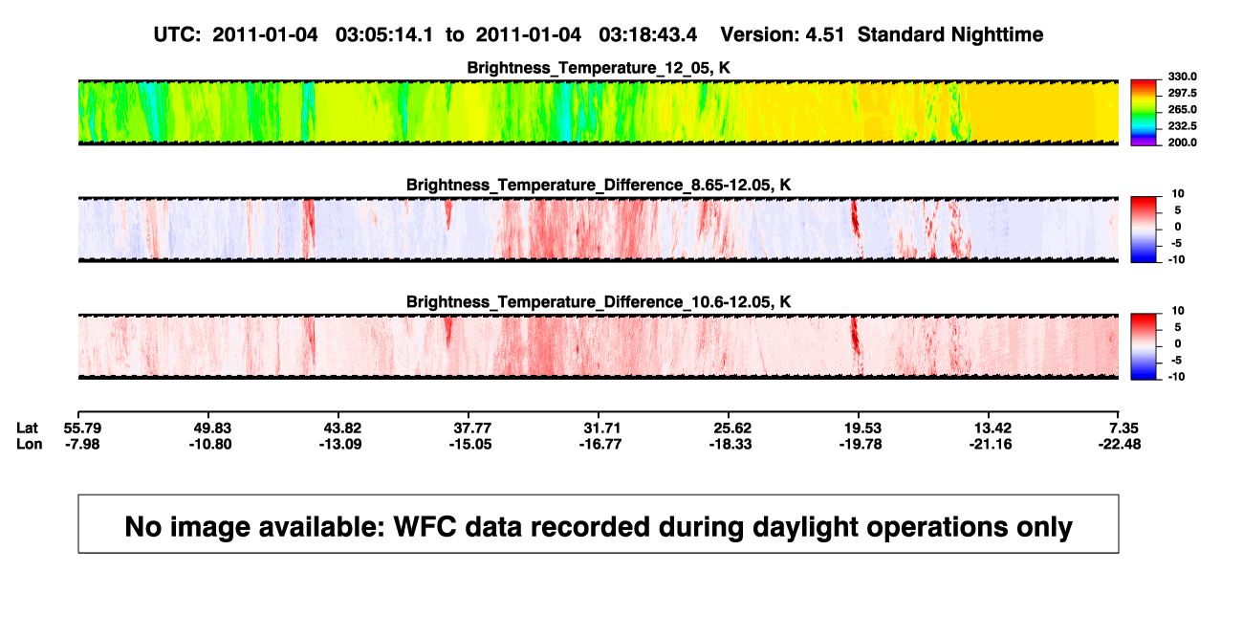Image resolution: width=1243 pixels, height=638 pixels.
Task: Click longitude value -13.09
Action: pyautogui.click(x=342, y=444)
